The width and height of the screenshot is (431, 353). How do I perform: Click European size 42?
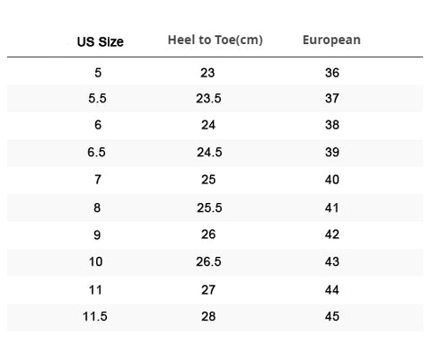point(332,234)
